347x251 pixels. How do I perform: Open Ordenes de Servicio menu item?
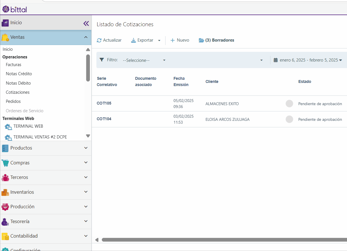click(x=24, y=111)
